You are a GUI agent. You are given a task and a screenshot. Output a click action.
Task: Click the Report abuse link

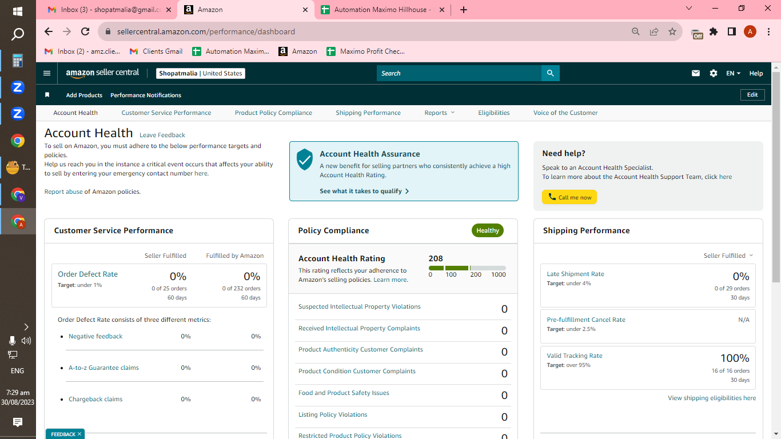tap(63, 191)
